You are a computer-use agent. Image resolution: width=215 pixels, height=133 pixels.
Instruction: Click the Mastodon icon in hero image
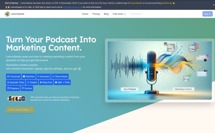click(207, 54)
